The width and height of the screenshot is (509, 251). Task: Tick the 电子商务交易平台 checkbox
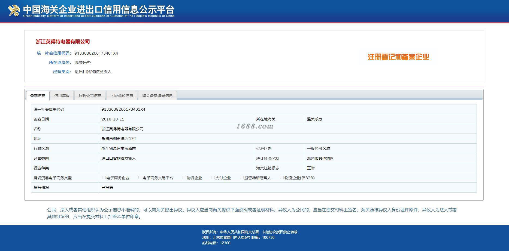[x=140, y=178]
